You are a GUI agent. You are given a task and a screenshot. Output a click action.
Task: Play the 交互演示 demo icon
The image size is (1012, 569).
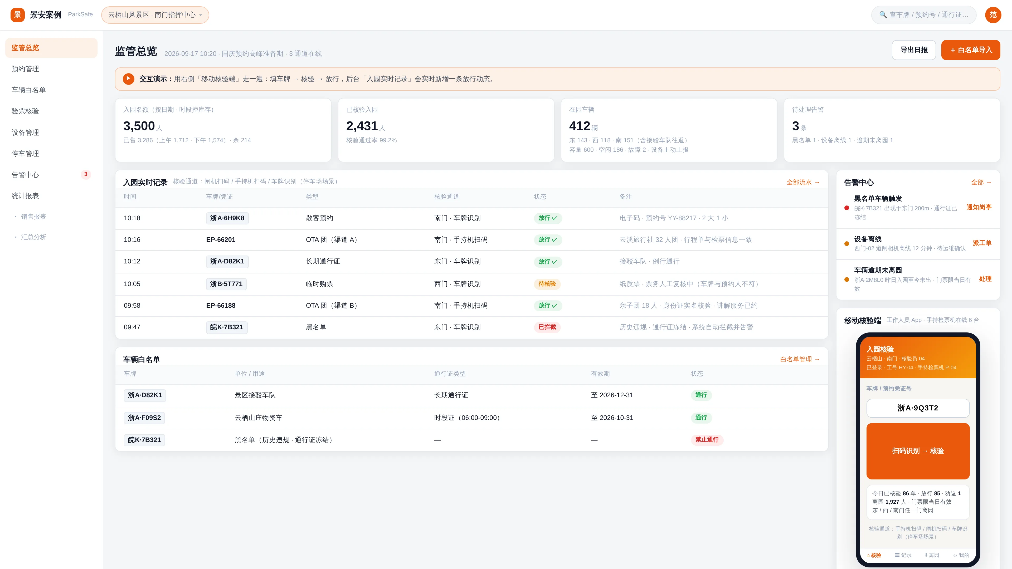coord(128,79)
